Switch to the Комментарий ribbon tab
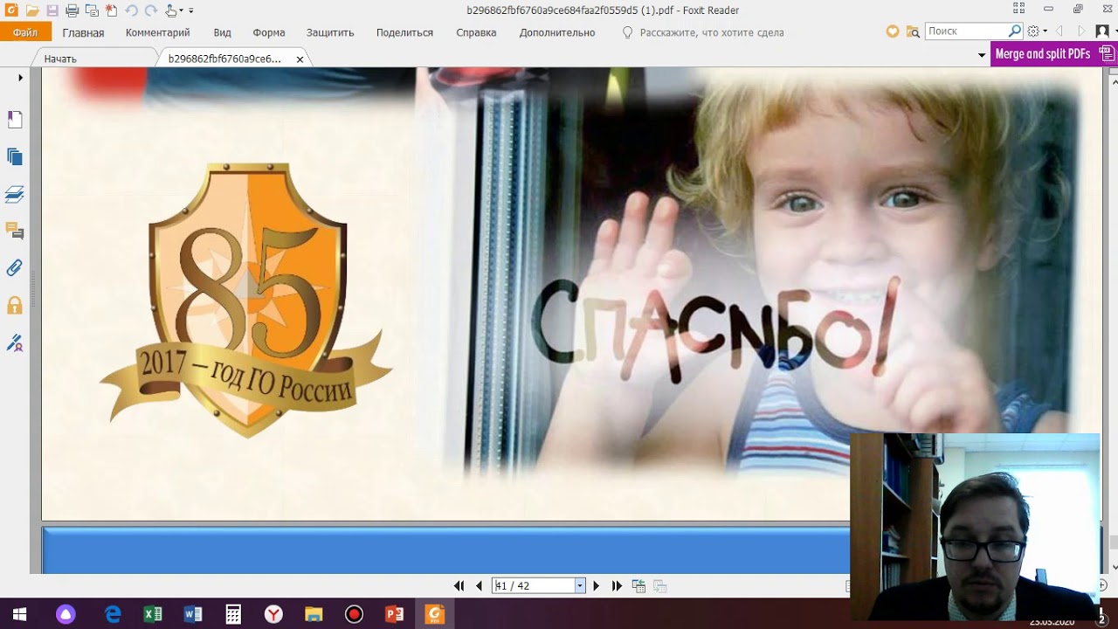1118x629 pixels. coord(157,32)
